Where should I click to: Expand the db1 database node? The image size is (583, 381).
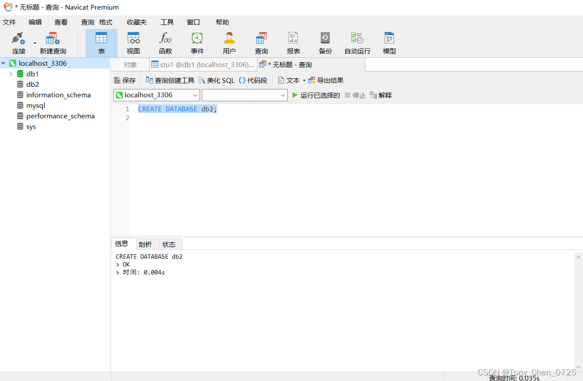click(x=11, y=74)
